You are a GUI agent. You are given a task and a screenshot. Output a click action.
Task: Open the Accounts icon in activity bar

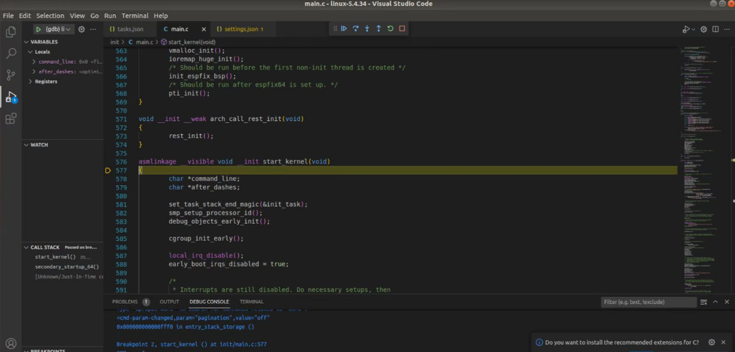11,344
